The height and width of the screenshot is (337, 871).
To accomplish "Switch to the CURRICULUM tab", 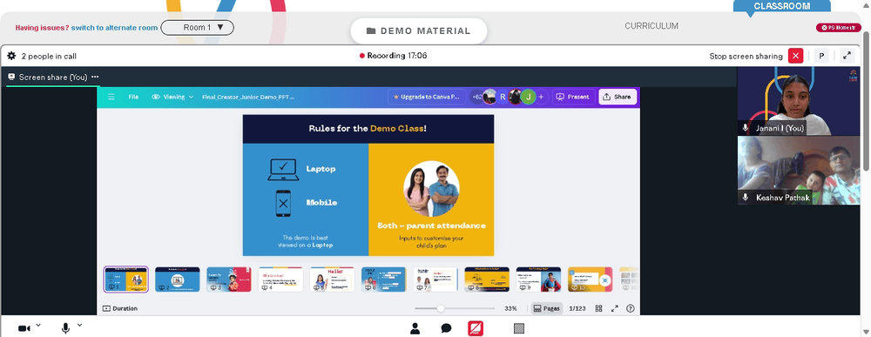I will coord(652,26).
